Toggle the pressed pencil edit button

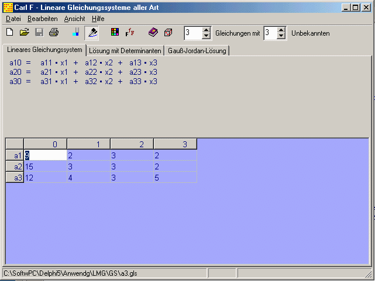pos(92,33)
